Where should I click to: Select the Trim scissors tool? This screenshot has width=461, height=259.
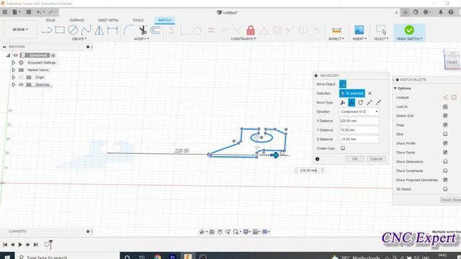click(143, 30)
